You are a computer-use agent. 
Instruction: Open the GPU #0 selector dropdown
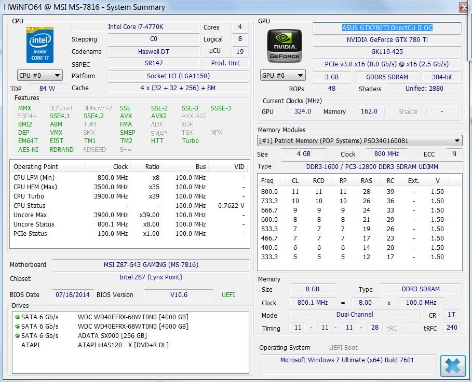coord(282,76)
